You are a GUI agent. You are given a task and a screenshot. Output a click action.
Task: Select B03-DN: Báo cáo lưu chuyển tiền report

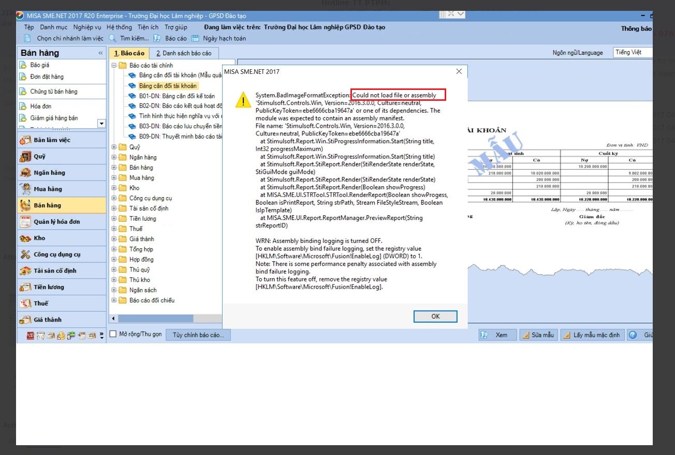point(180,126)
